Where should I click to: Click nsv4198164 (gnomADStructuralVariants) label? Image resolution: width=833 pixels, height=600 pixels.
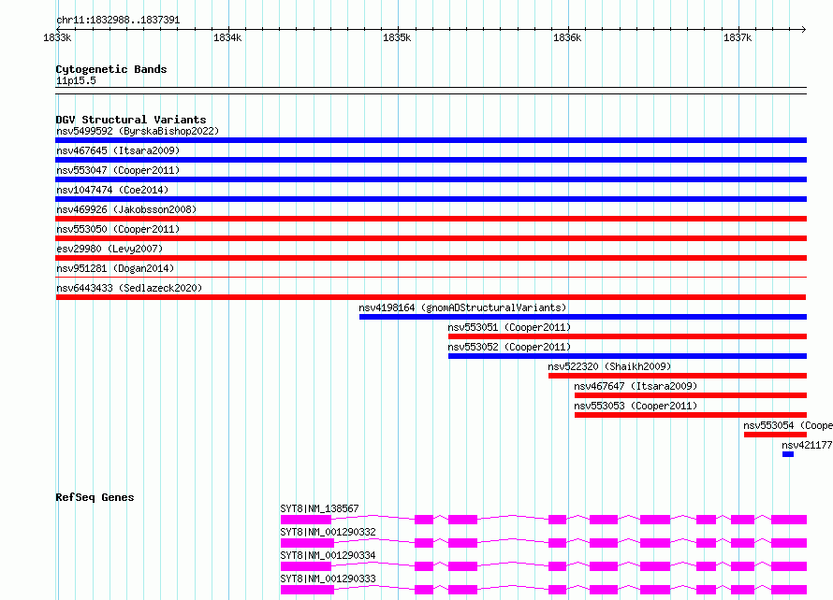[x=462, y=307]
